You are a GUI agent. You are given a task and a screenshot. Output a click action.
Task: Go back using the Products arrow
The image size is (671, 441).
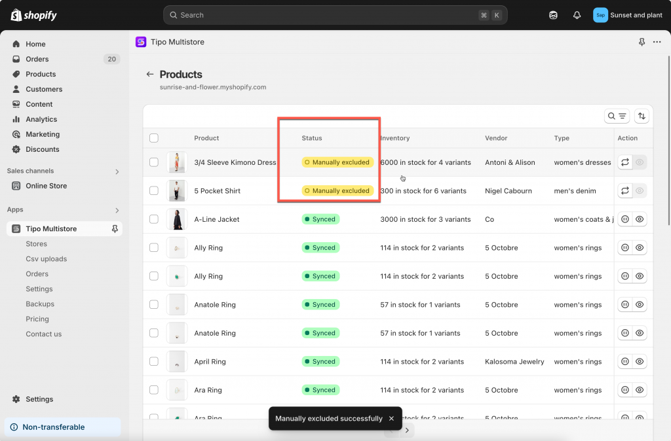point(150,75)
